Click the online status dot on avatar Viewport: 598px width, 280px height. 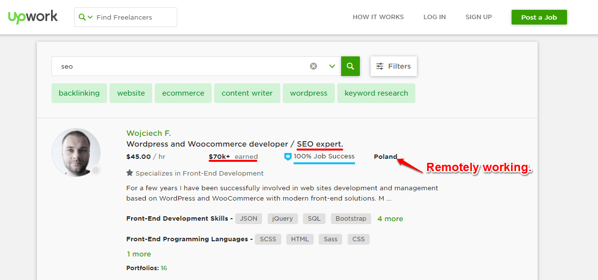click(96, 170)
